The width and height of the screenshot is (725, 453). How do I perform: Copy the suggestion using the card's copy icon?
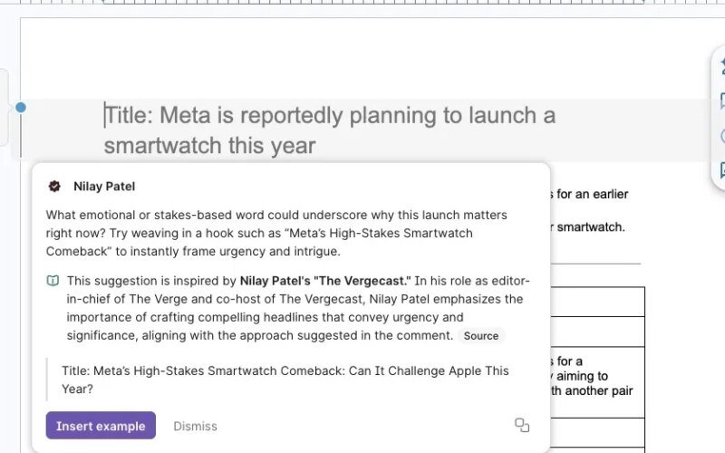(522, 425)
